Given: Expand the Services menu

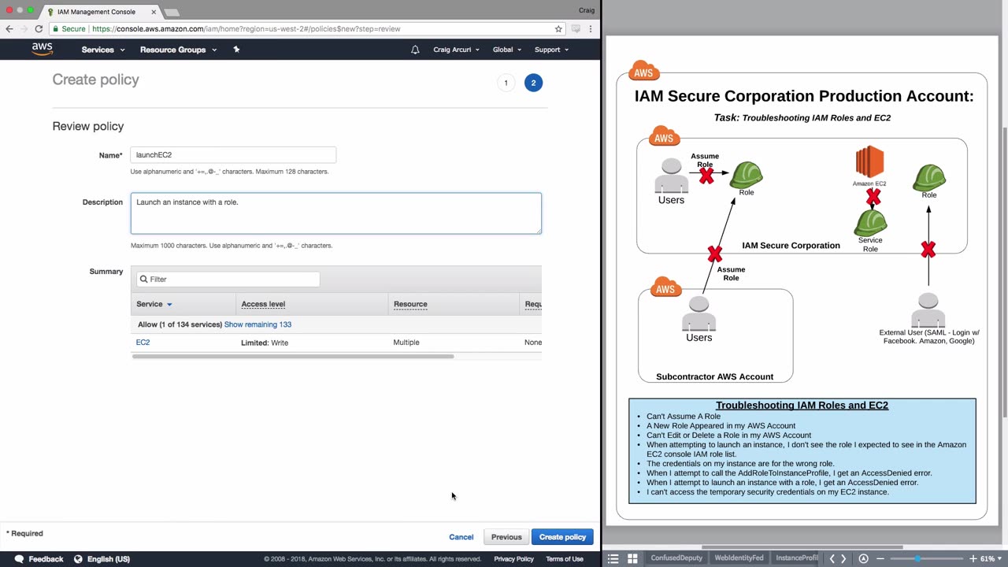Looking at the screenshot, I should 103,50.
